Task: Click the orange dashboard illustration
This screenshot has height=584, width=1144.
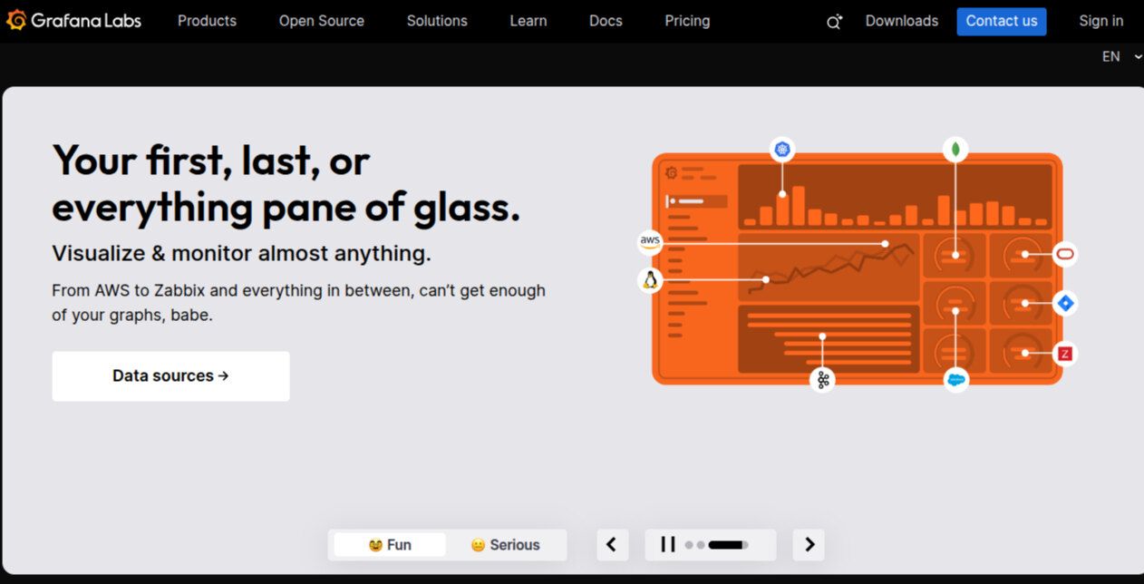Action: coord(858,268)
